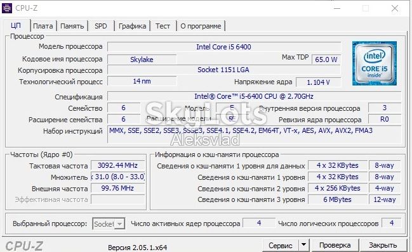Click the active cores count 4

tap(259, 223)
